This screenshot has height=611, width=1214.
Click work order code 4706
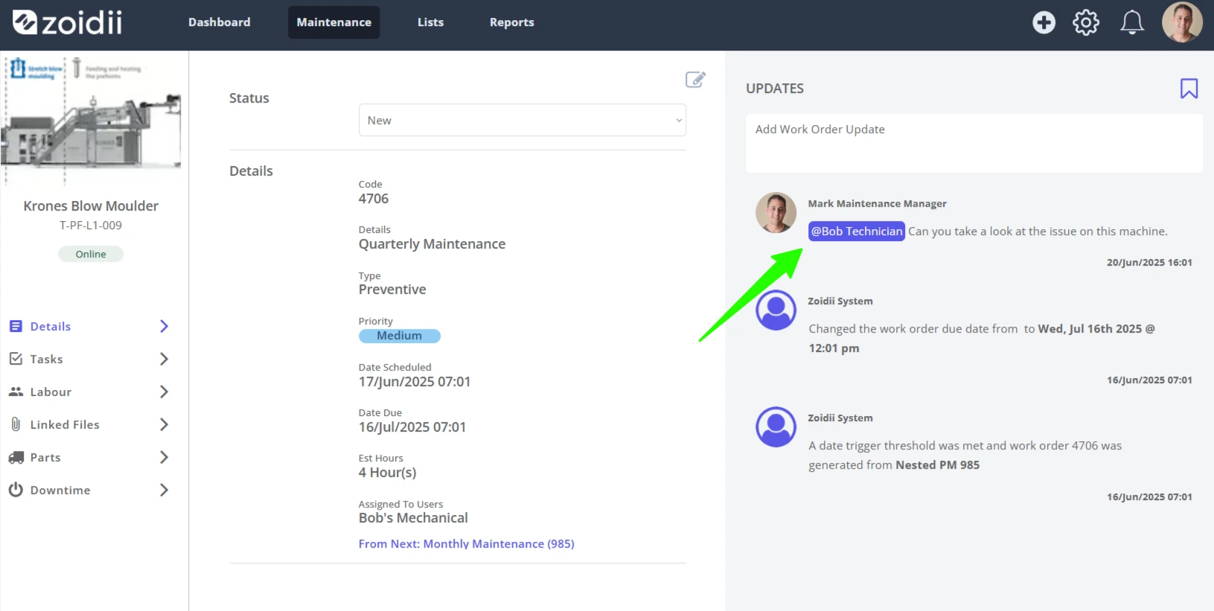coord(374,199)
